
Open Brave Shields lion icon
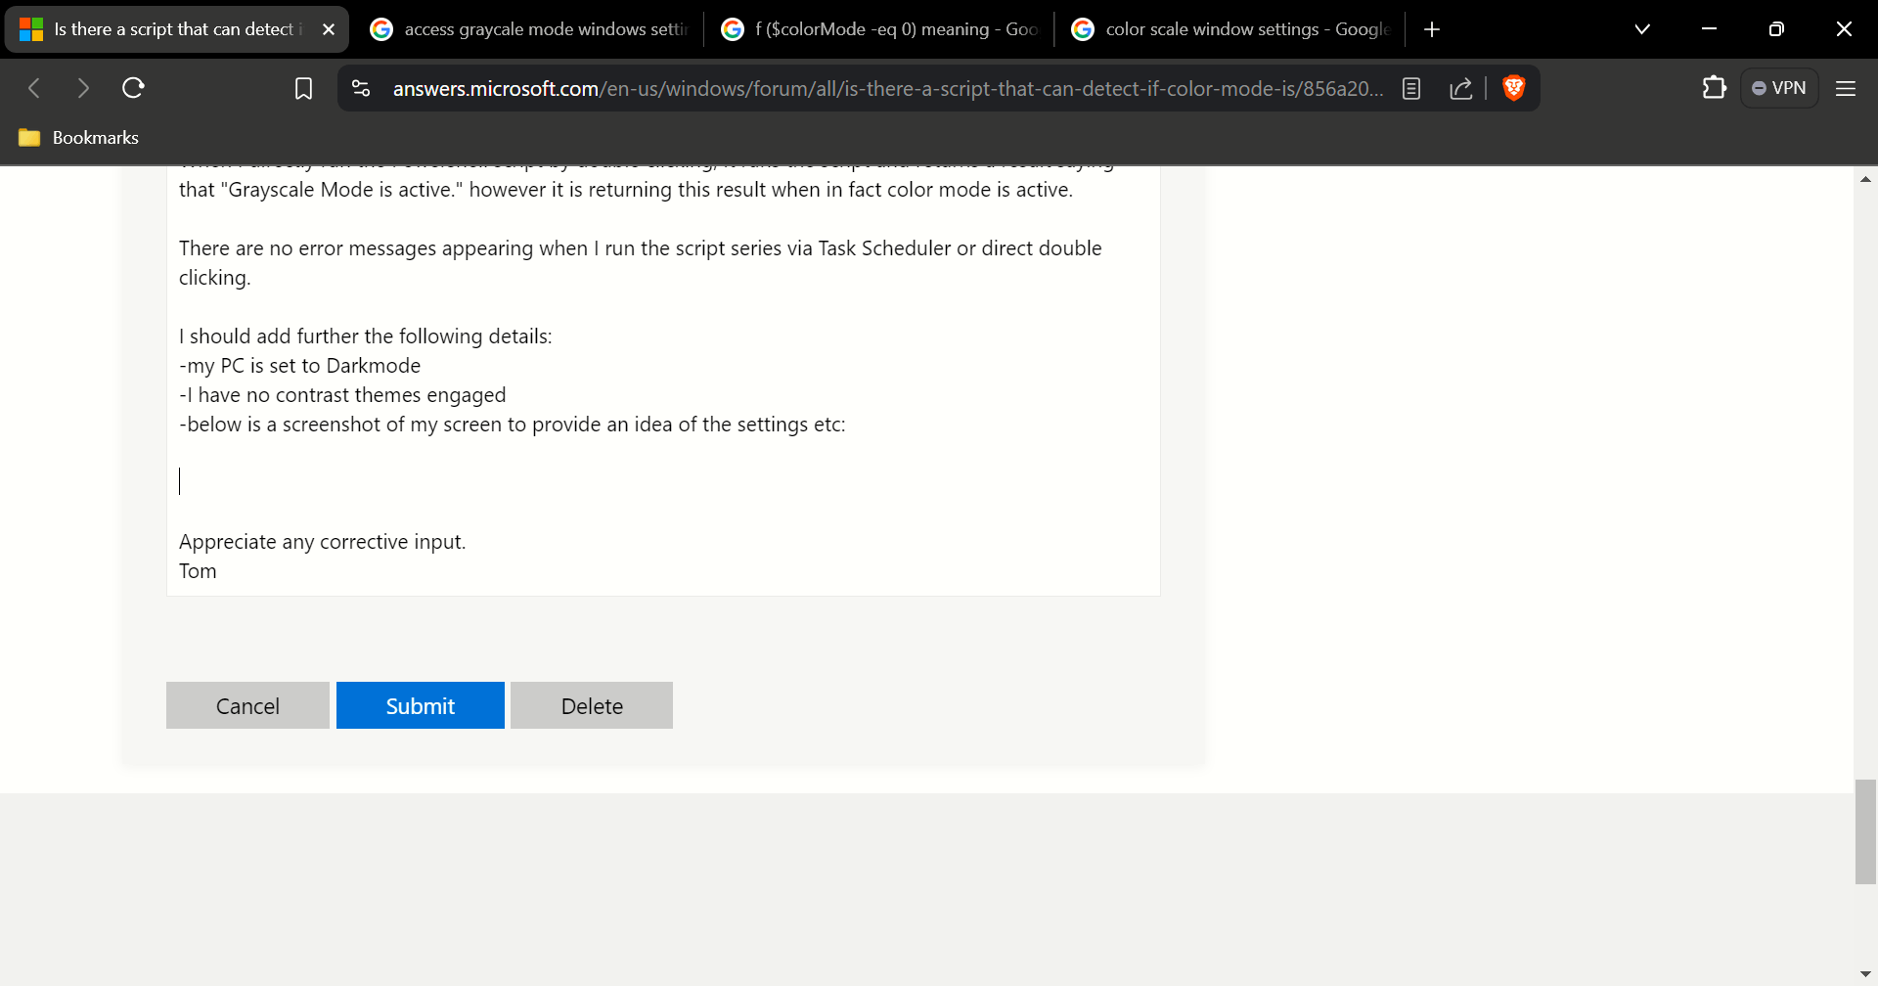click(1513, 88)
